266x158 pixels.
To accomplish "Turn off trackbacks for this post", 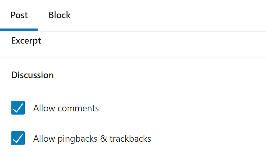I will tap(18, 138).
